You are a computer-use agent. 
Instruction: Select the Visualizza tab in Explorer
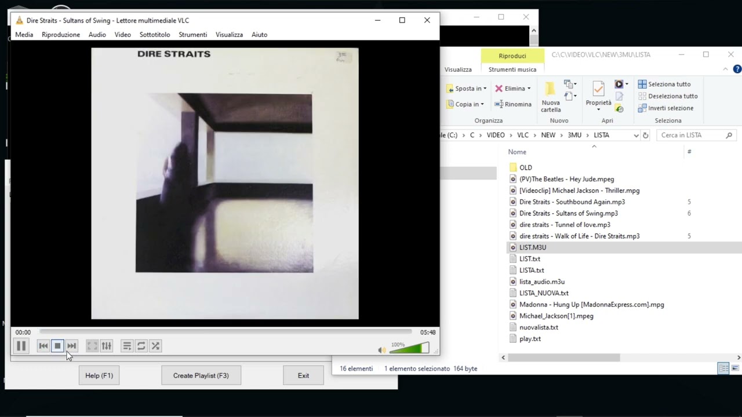(458, 69)
